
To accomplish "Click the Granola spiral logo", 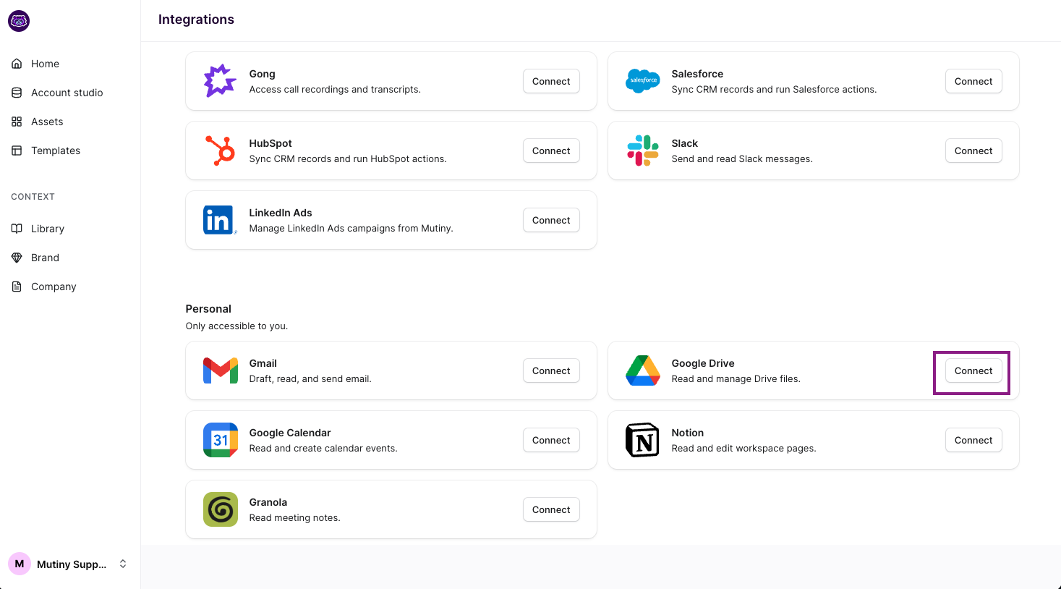I will pyautogui.click(x=221, y=509).
